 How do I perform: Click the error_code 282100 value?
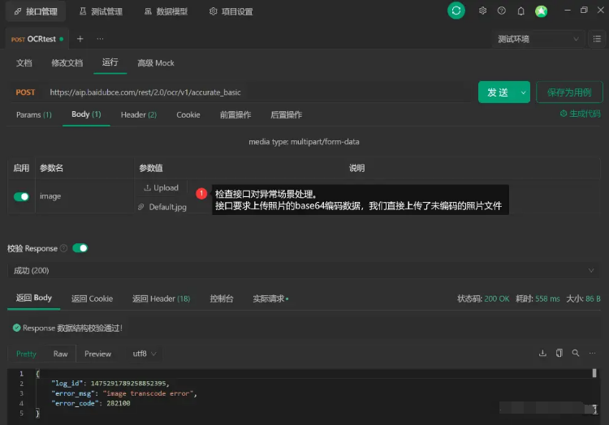pyautogui.click(x=119, y=403)
